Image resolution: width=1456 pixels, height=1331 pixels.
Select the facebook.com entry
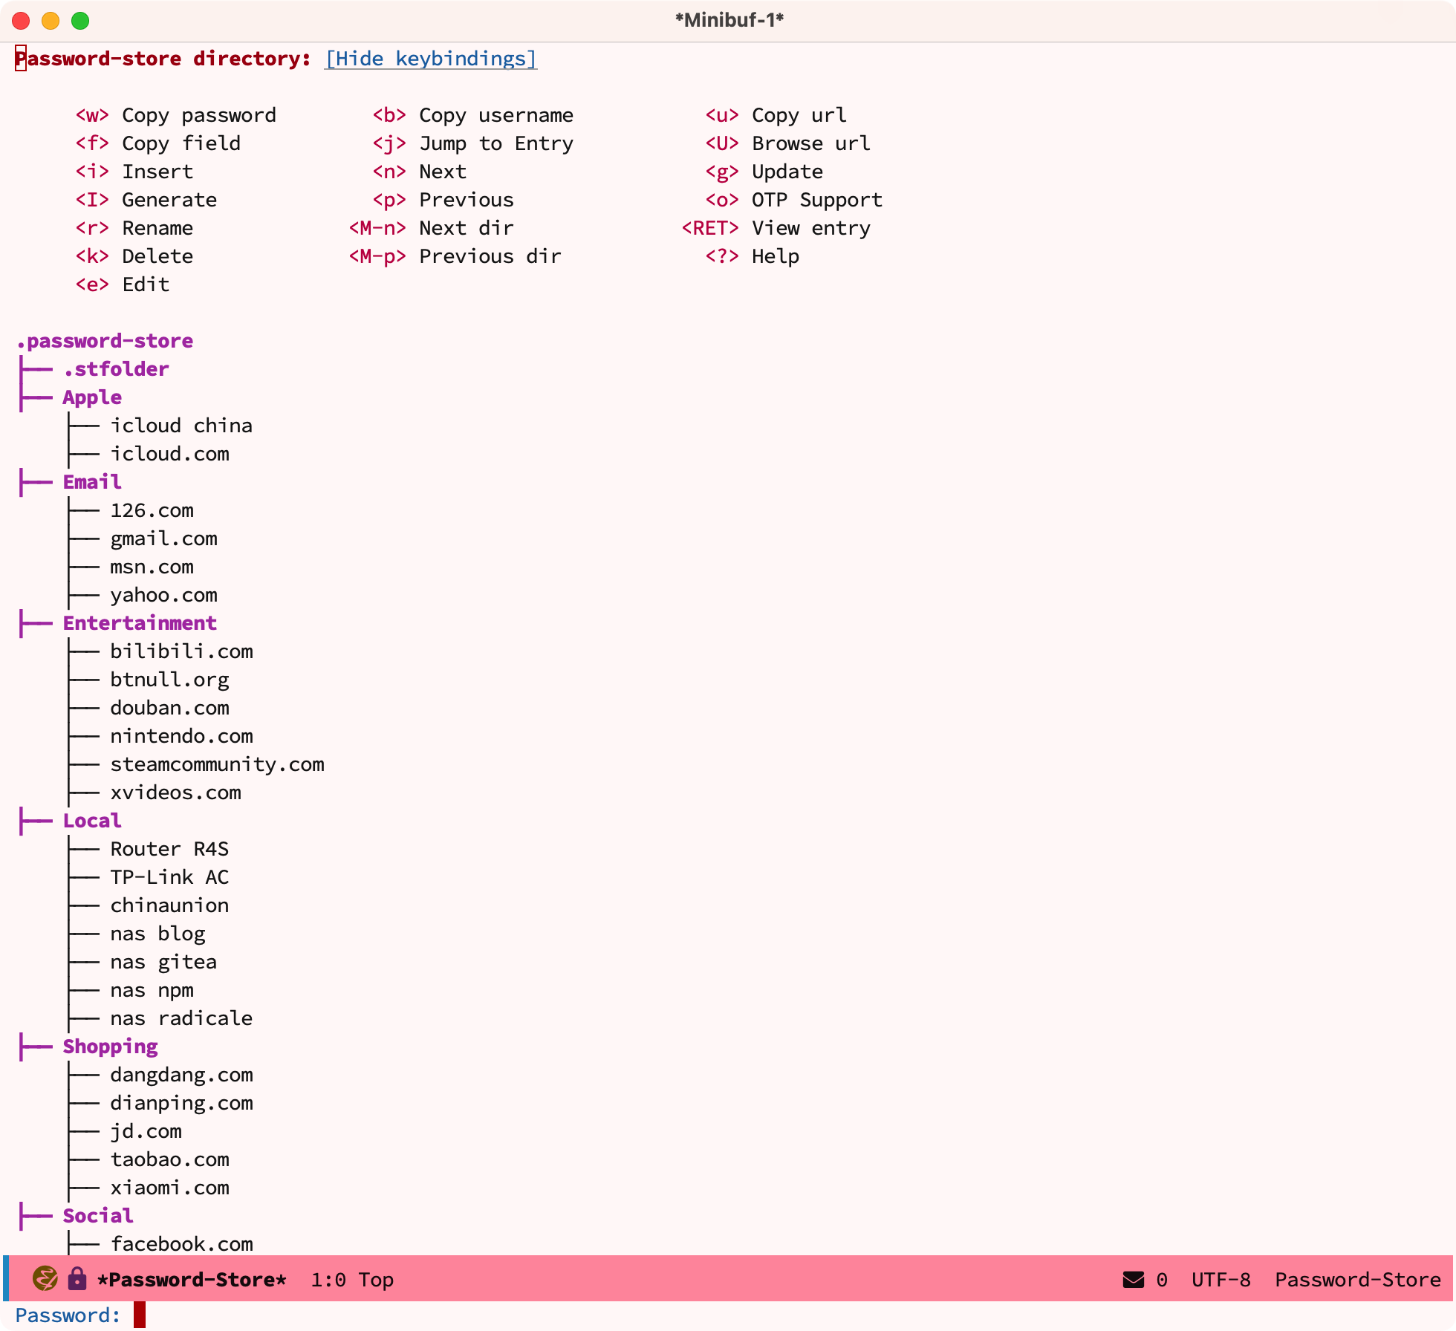point(181,1244)
